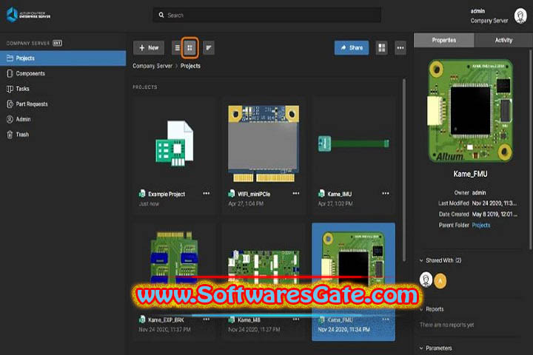The width and height of the screenshot is (533, 355).
Task: Switch to list view
Action: click(x=177, y=48)
